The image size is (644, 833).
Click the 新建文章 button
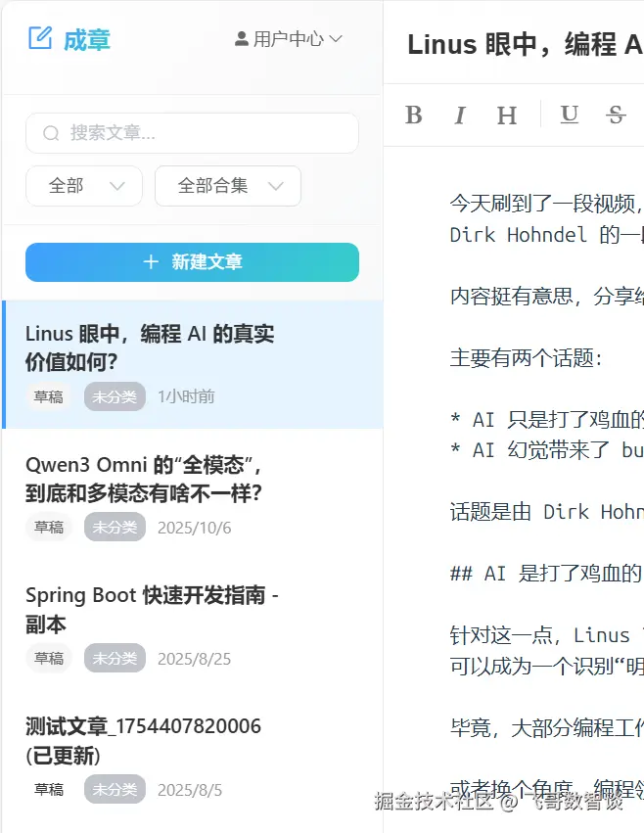click(x=192, y=262)
